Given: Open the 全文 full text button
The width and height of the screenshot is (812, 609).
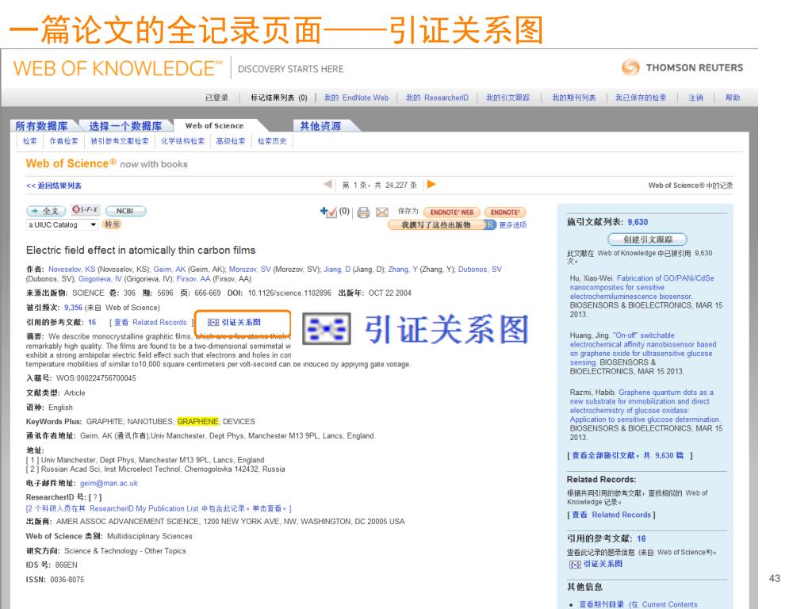Looking at the screenshot, I should [45, 211].
